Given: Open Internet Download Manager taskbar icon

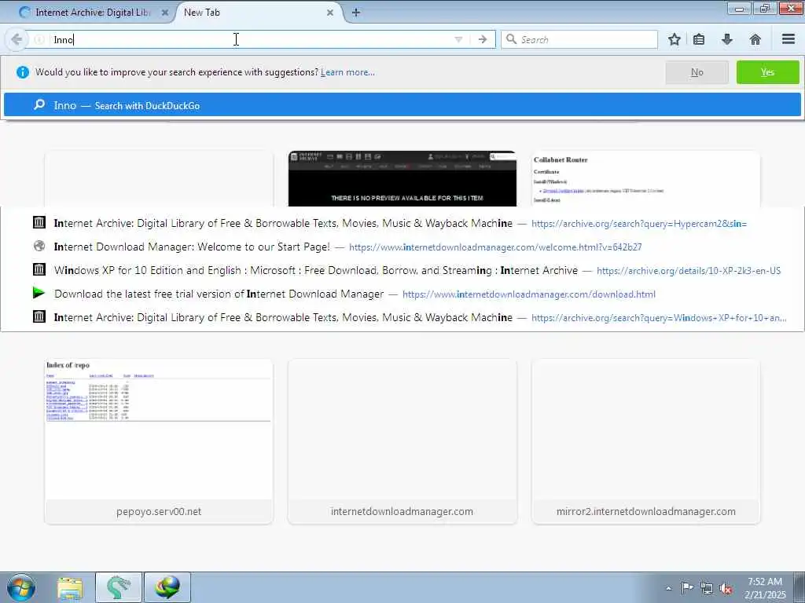Looking at the screenshot, I should (x=167, y=587).
